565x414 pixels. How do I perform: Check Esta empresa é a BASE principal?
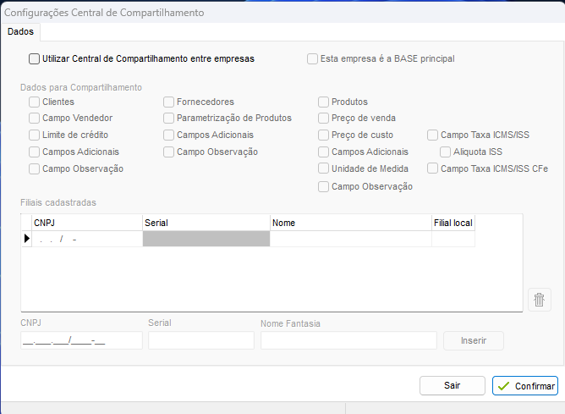[x=313, y=59]
